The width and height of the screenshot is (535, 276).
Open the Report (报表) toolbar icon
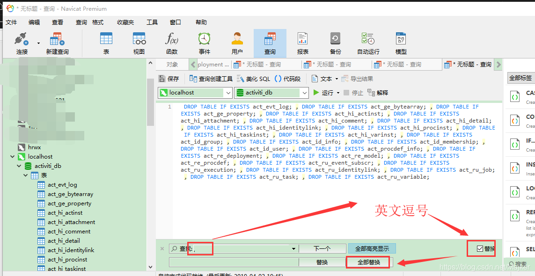point(303,43)
